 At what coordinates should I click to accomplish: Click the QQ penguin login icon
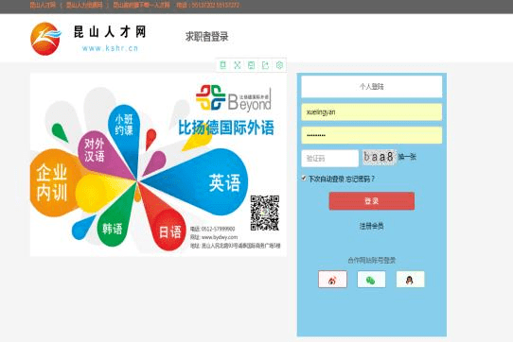click(x=410, y=280)
